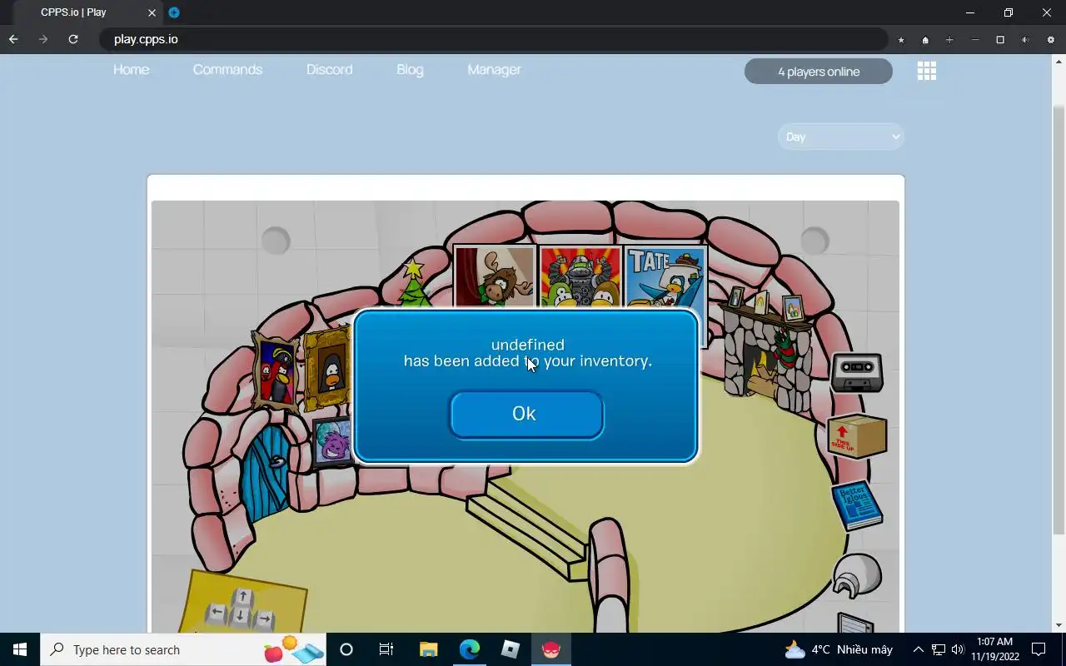The height and width of the screenshot is (666, 1066).
Task: Mute sound with the speaker toolbar icon
Action: [1025, 40]
